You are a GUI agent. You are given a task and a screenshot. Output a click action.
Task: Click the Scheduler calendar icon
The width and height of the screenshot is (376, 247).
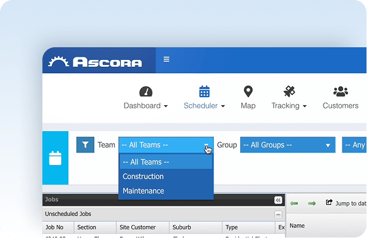point(204,91)
